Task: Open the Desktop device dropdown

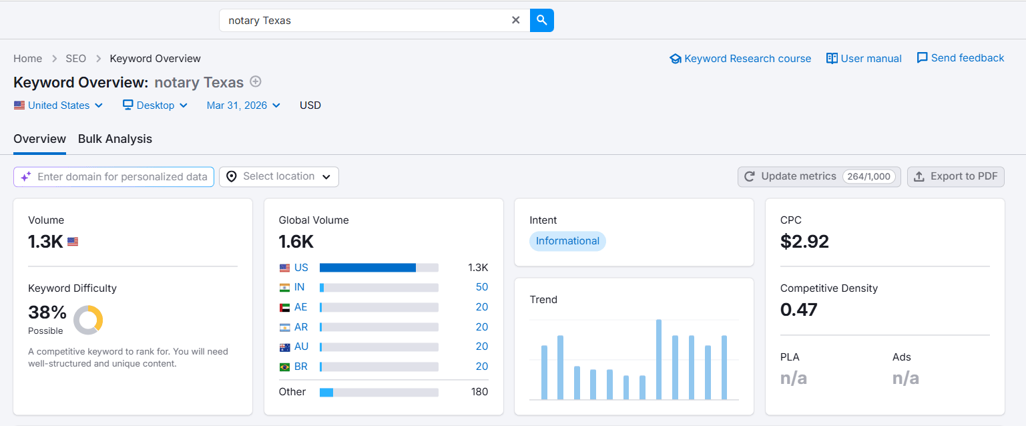Action: pyautogui.click(x=154, y=105)
